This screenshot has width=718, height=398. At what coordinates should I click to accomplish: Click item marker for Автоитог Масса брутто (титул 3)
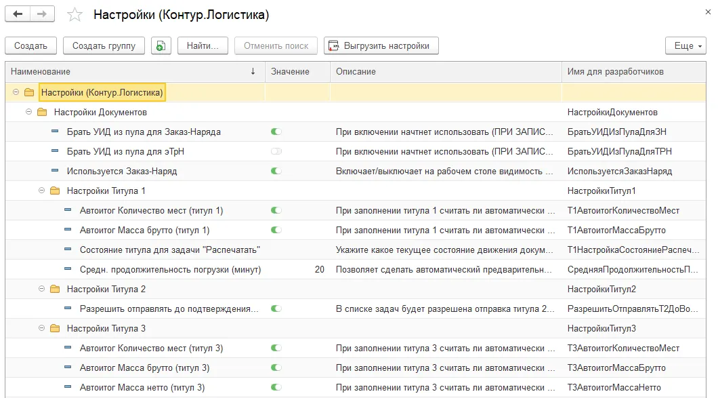(x=68, y=367)
